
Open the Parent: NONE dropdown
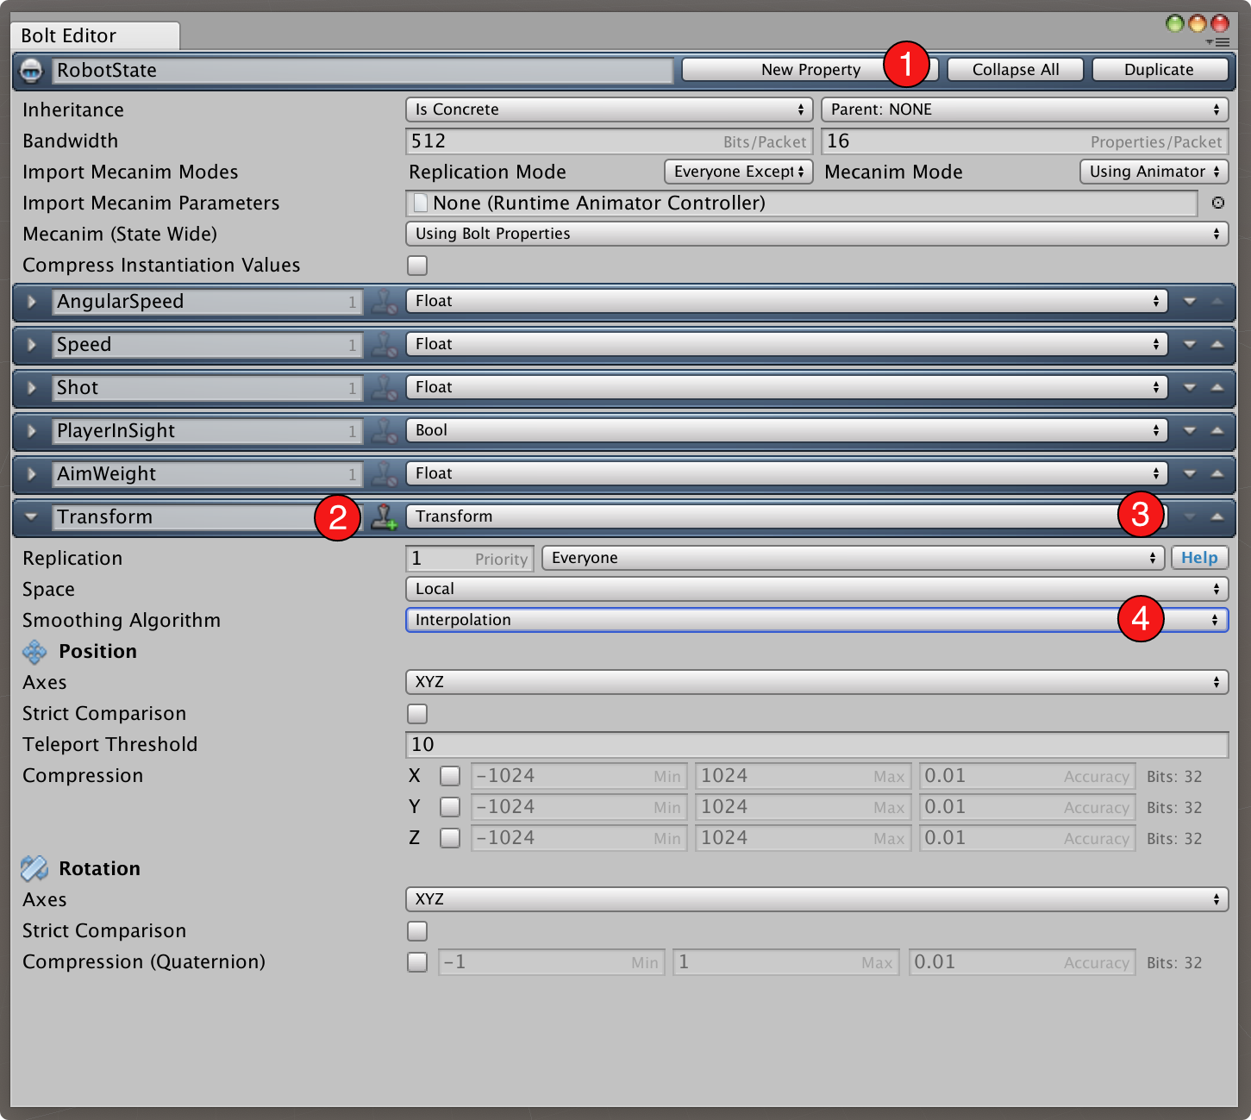pyautogui.click(x=1025, y=109)
